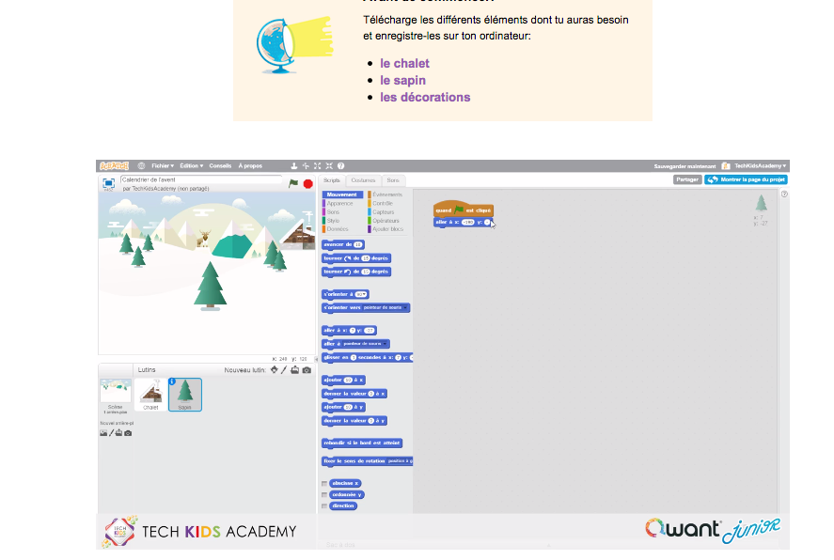834x560 pixels.
Task: Select the Sapin sprite thumbnail
Action: point(185,395)
